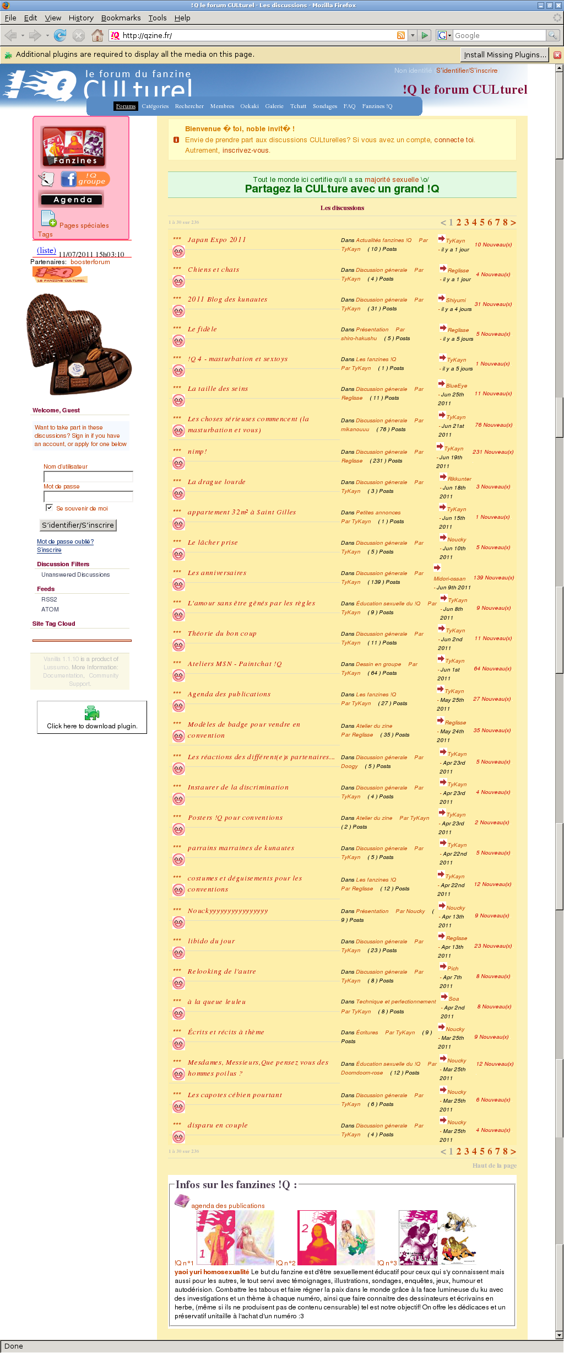Click the search magnifier icon

(x=552, y=35)
